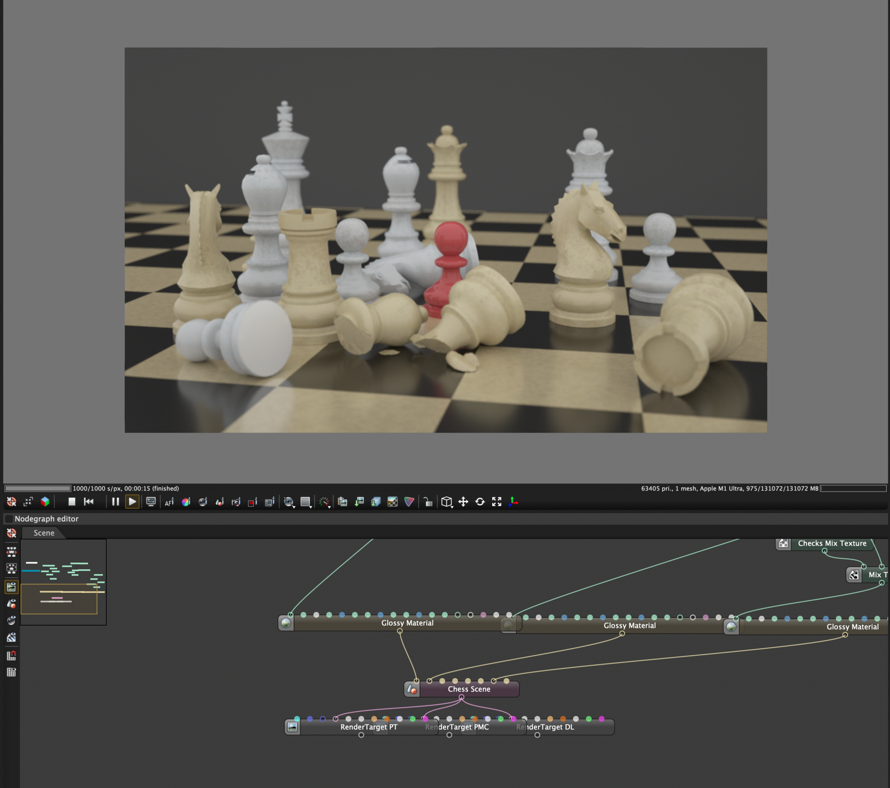Switch to the Scene tab
The image size is (890, 788).
(44, 533)
